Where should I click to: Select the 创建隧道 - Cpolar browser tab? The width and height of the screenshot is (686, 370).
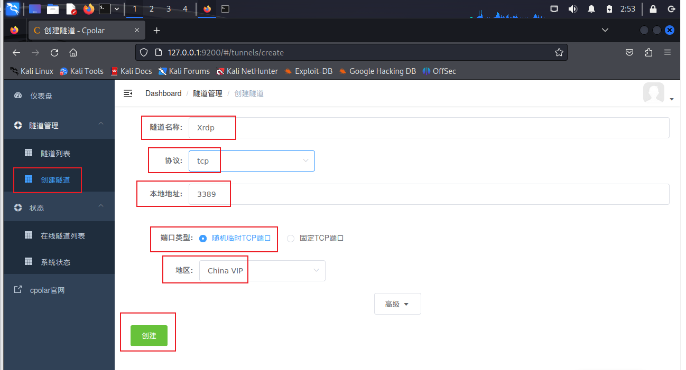(x=87, y=31)
